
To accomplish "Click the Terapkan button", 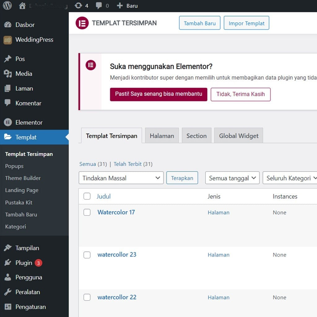I will point(182,178).
